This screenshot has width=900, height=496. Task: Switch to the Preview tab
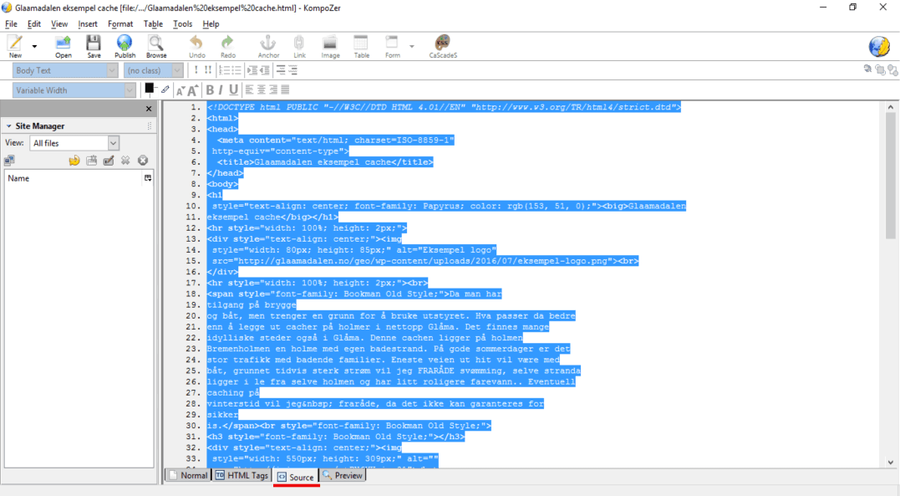(x=343, y=475)
